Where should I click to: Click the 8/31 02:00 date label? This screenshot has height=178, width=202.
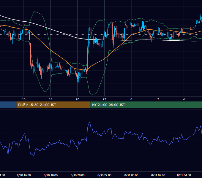pyautogui.click(x=158, y=175)
